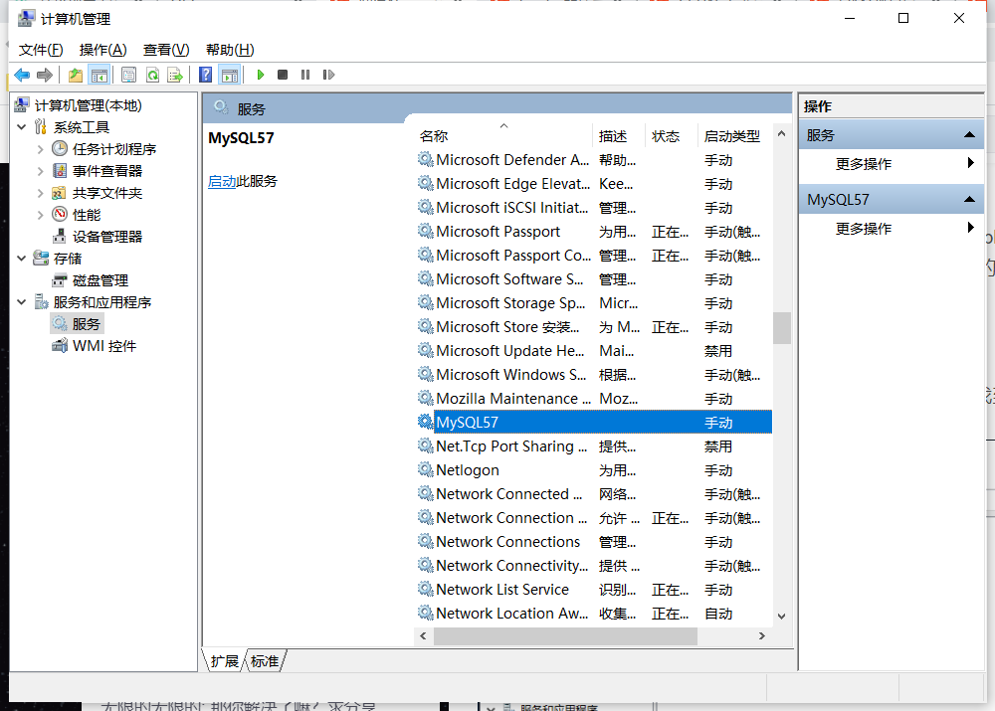Open 设备管理器 in the tree
This screenshot has height=711, width=995.
coord(107,237)
